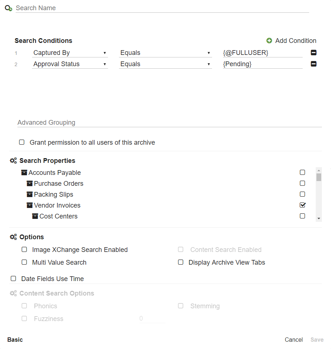Click the archive icon for Vendor Invoices
331x349 pixels.
pyautogui.click(x=29, y=205)
